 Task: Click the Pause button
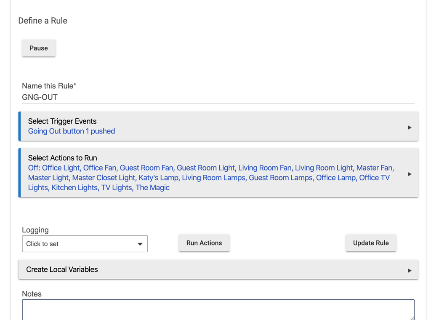pos(38,48)
